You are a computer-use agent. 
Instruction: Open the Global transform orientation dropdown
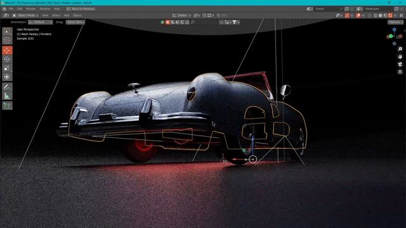181,16
